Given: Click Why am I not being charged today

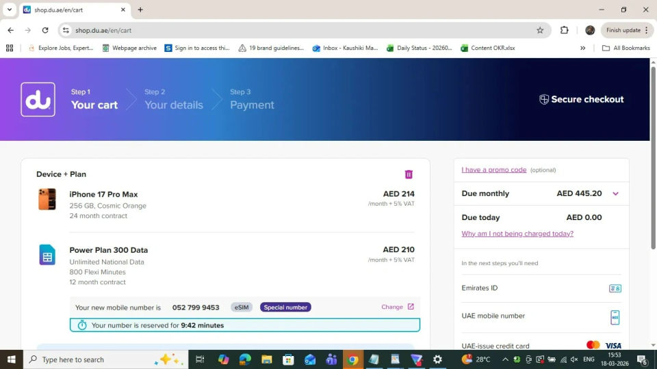Looking at the screenshot, I should (517, 234).
